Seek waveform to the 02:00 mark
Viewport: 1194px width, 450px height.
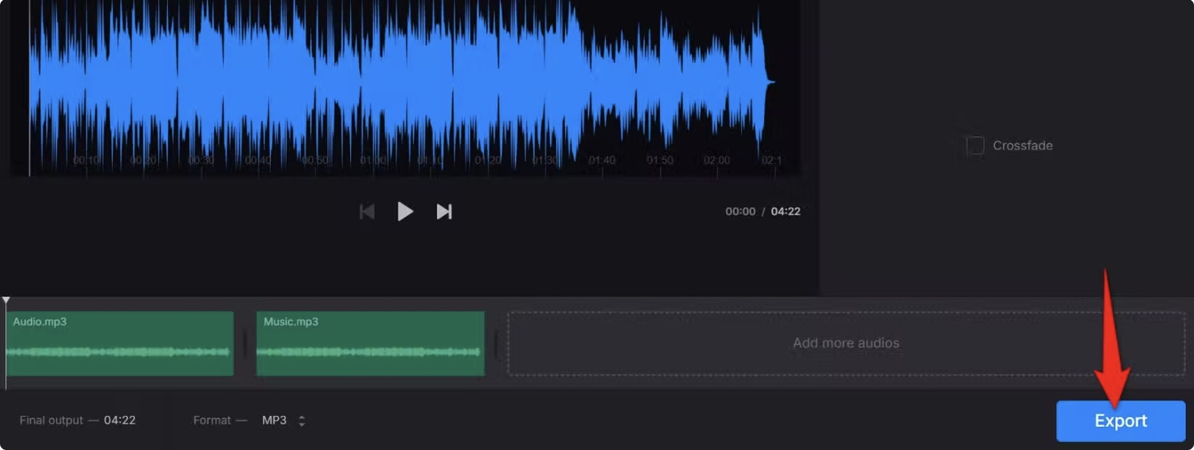click(716, 160)
